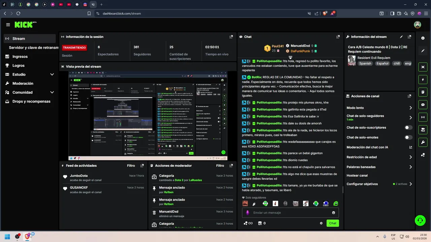Open the emoji picker in chat input

pyautogui.click(x=334, y=213)
